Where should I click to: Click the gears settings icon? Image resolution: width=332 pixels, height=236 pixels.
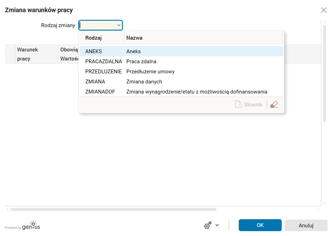208,225
